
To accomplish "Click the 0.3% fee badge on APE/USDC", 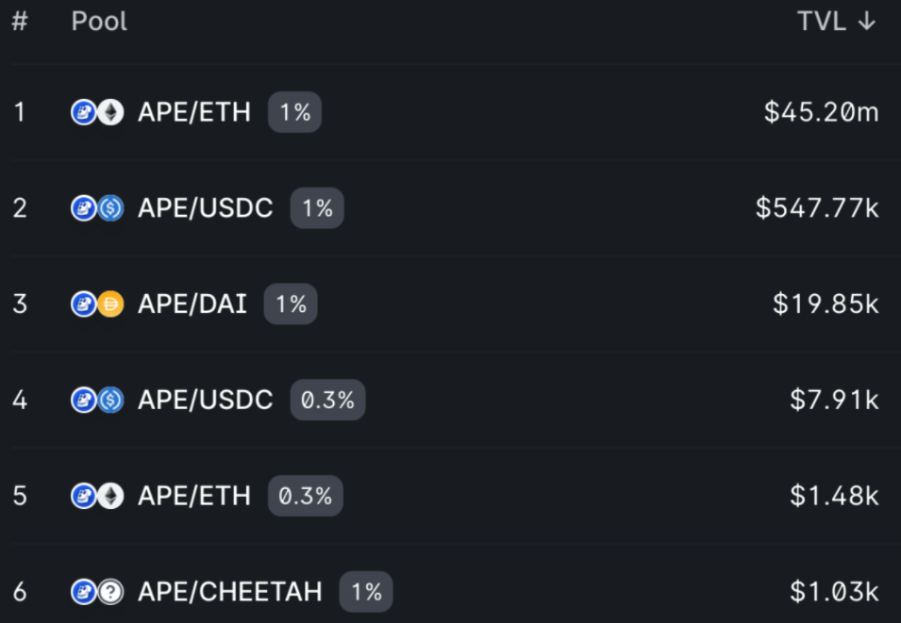I will click(327, 401).
